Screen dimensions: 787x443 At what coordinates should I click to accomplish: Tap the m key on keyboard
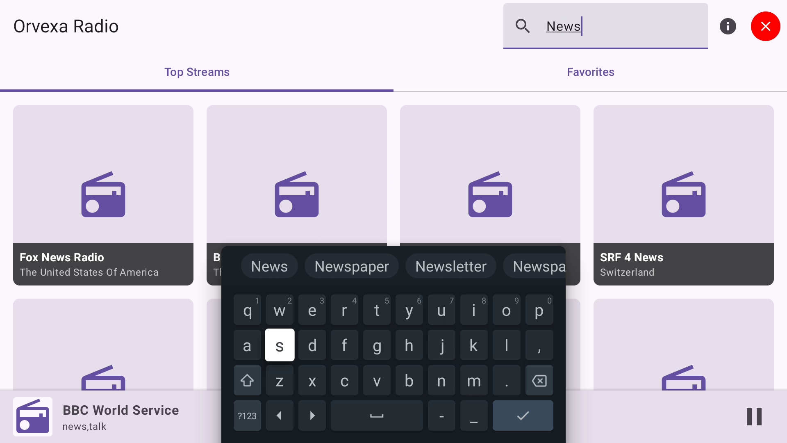474,381
